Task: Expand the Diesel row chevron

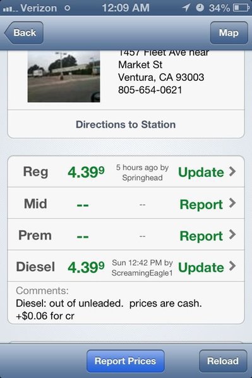Action: point(232,266)
